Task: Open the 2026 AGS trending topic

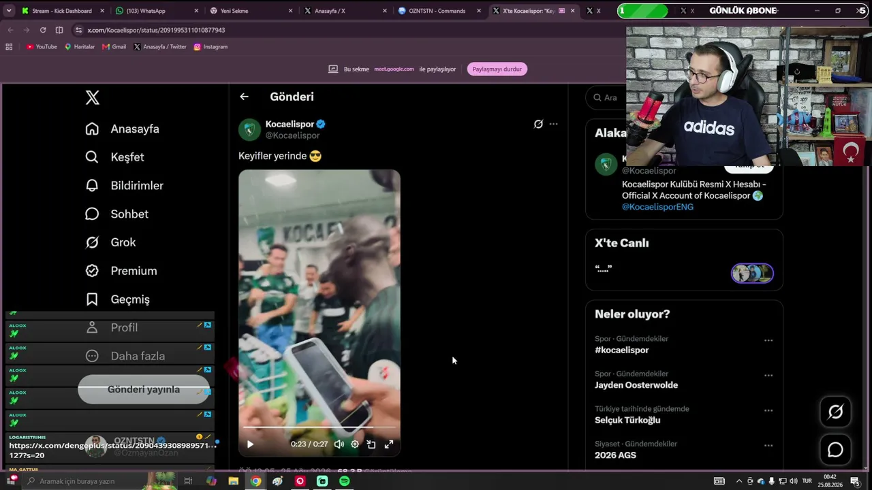Action: click(615, 455)
